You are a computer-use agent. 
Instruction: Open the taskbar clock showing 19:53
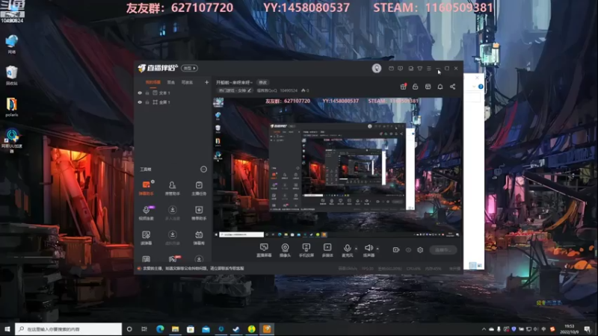coord(569,329)
